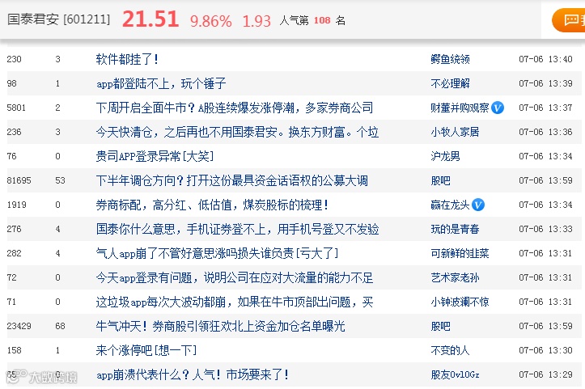Open author profile 赢在龙头

click(x=450, y=205)
